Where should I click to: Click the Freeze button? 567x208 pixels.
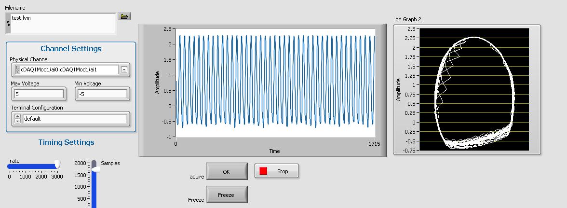(227, 194)
